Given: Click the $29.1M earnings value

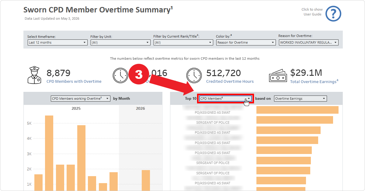Looking at the screenshot, I should pos(306,73).
